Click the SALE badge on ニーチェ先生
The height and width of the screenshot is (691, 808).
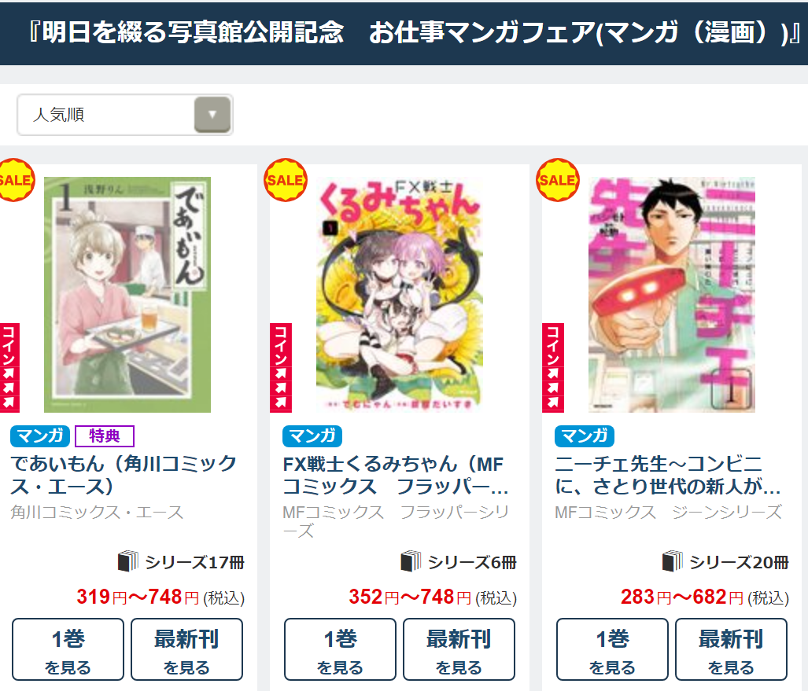pyautogui.click(x=558, y=180)
